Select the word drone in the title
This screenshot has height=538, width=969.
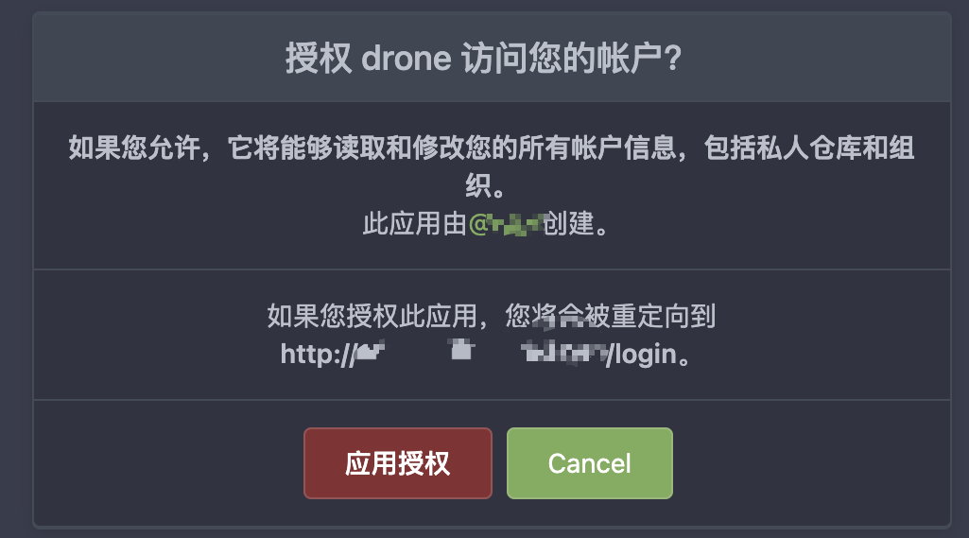click(406, 59)
